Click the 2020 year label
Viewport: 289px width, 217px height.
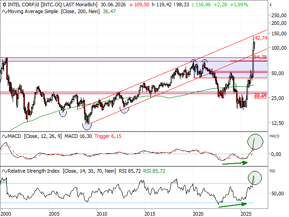198,214
